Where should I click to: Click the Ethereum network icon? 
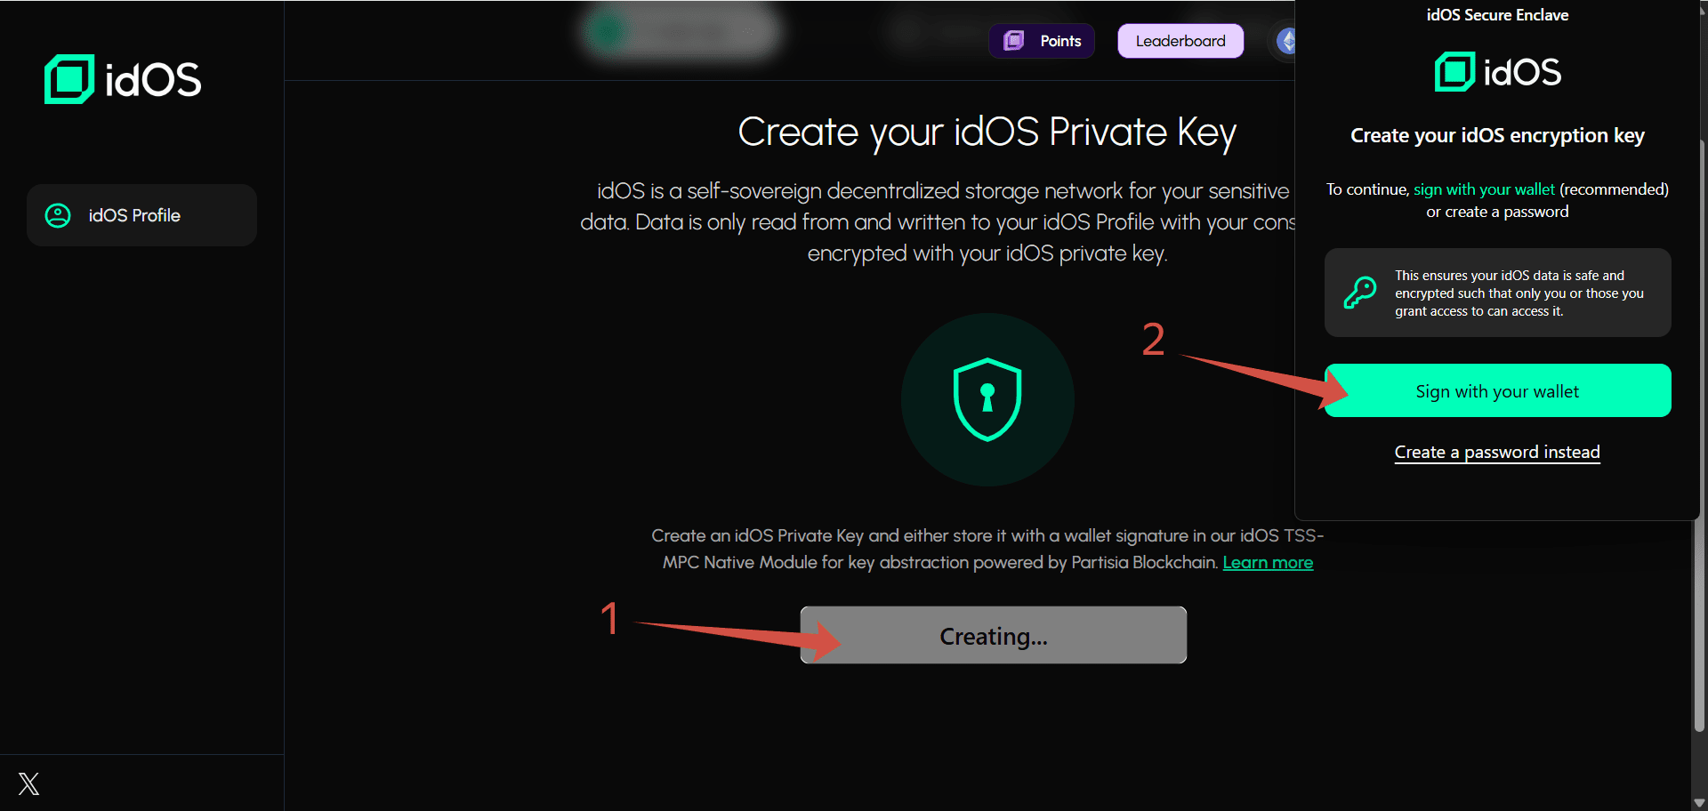1286,41
